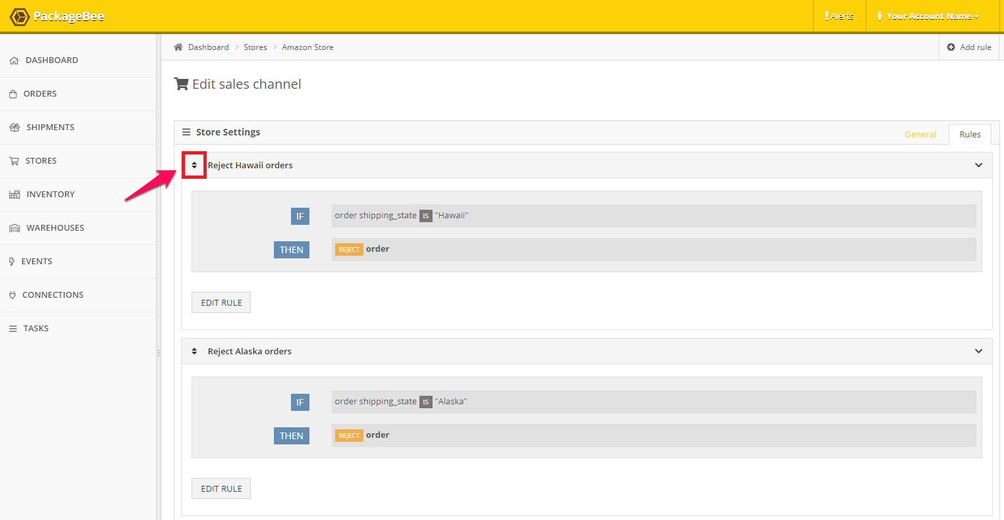The height and width of the screenshot is (520, 1004).
Task: Open the CONNECTIONS sidebar menu item
Action: point(78,295)
